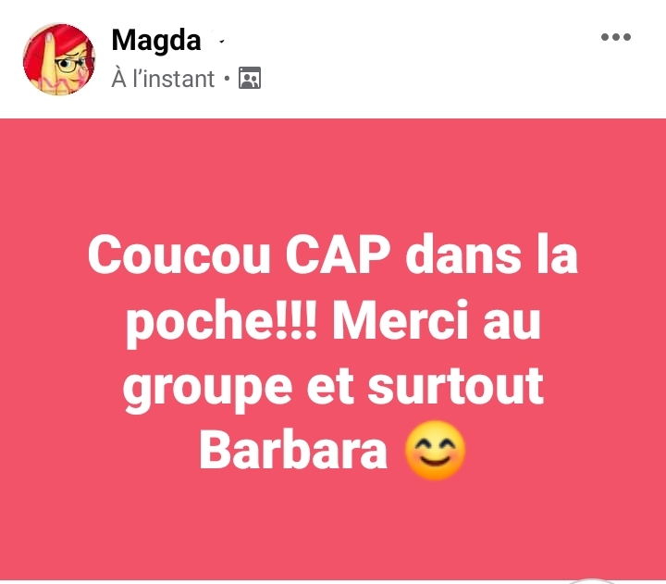Viewport: 666px width, 584px height.
Task: Click the group audience privacy icon
Action: pyautogui.click(x=250, y=78)
